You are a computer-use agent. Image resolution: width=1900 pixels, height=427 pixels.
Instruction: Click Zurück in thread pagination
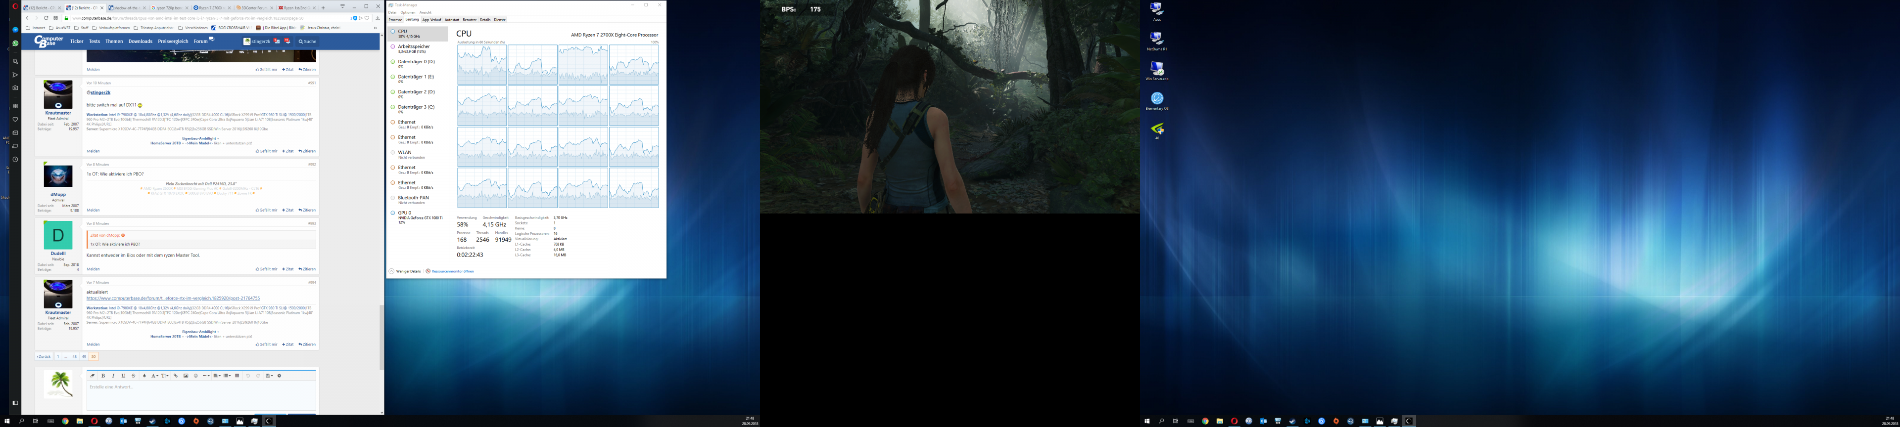click(44, 356)
